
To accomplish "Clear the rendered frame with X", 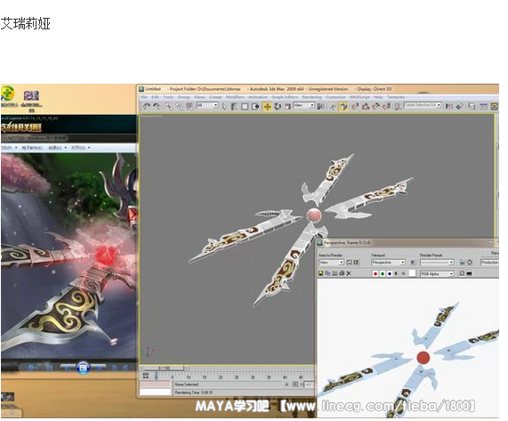I will 349,273.
